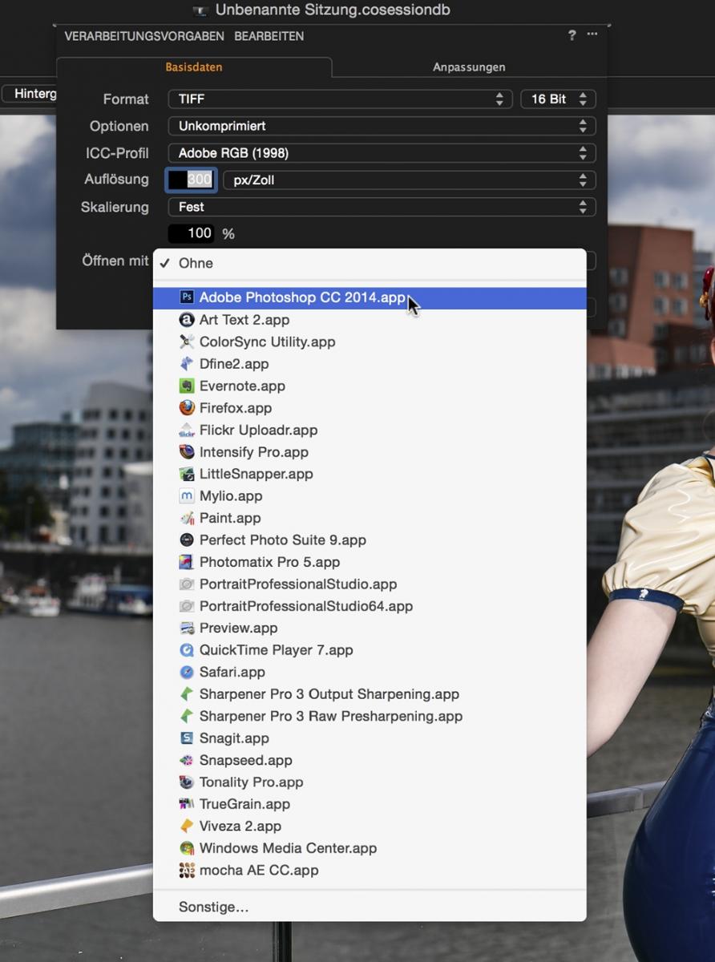Choose PortraitProfessionalStudio.app entry
Screen dimensions: 715x962
pyautogui.click(x=370, y=584)
